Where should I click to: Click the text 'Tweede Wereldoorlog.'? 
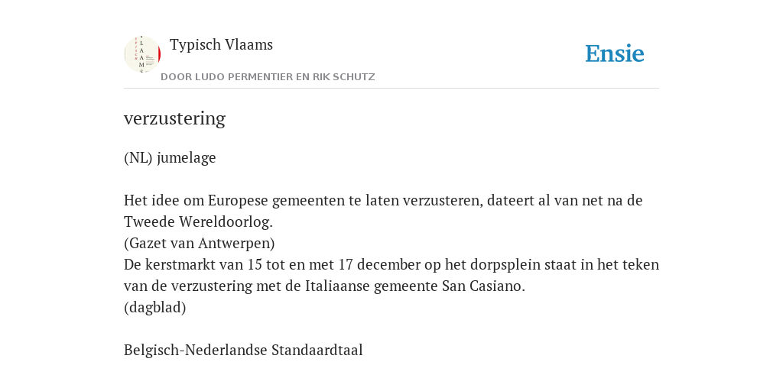click(198, 222)
